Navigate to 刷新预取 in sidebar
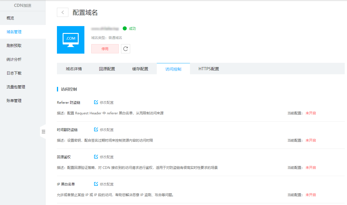 [x=14, y=46]
